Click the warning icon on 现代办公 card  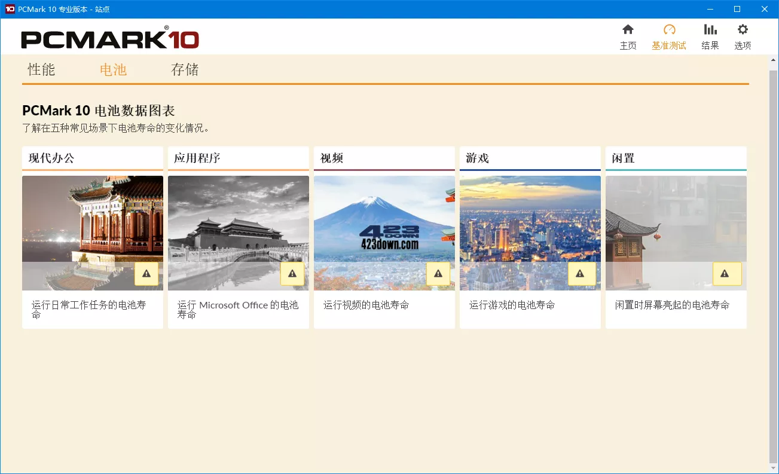[x=146, y=274]
